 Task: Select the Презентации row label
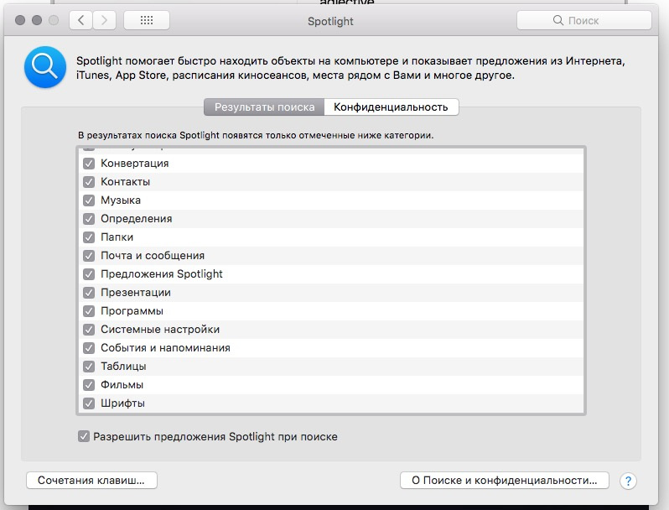pyautogui.click(x=136, y=293)
